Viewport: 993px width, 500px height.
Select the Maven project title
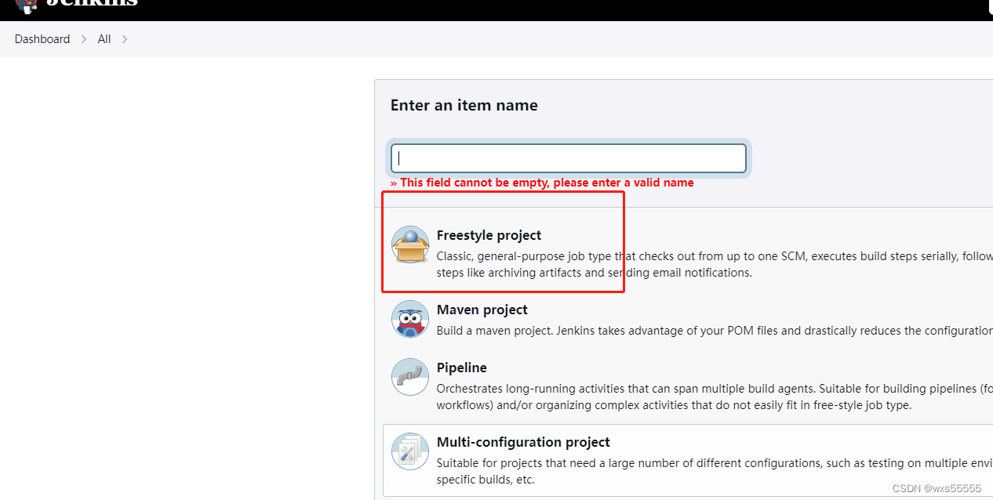pos(482,310)
